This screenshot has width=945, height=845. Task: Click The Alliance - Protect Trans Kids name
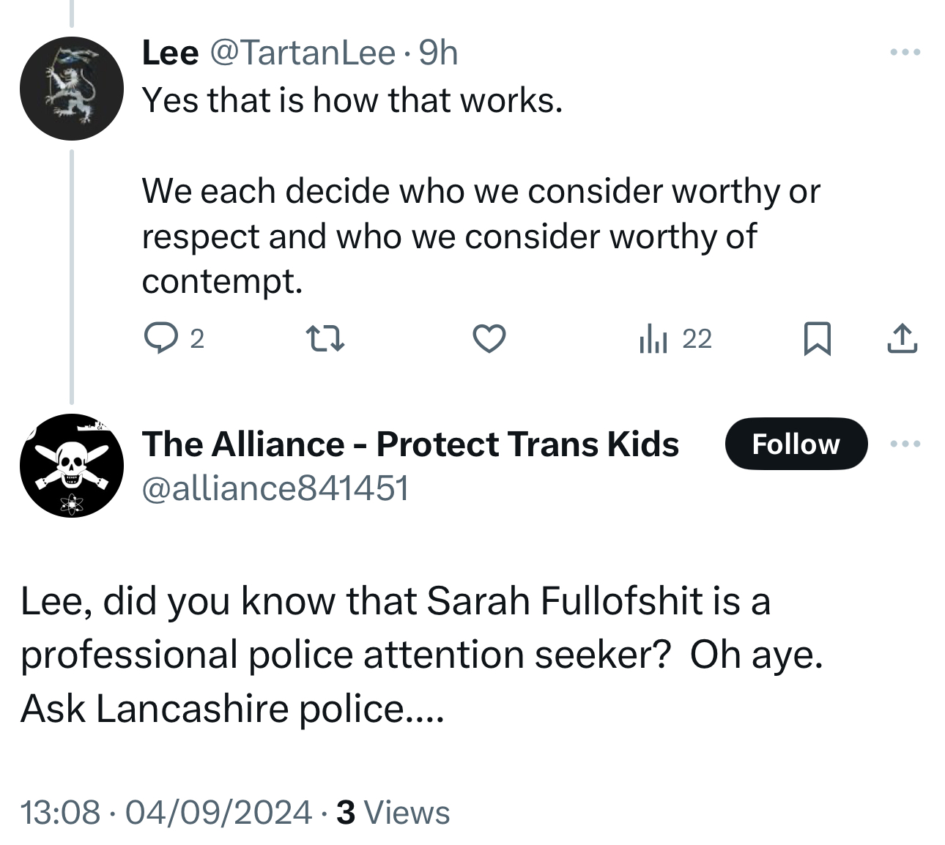[x=410, y=444]
